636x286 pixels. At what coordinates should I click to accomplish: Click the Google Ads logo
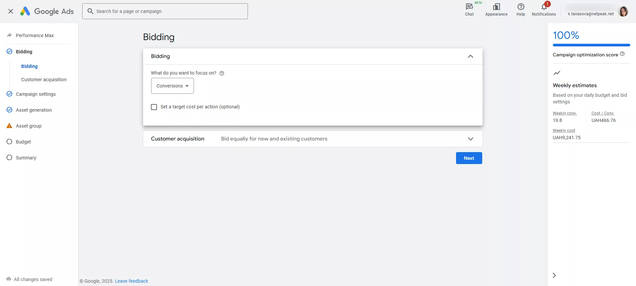pyautogui.click(x=47, y=11)
